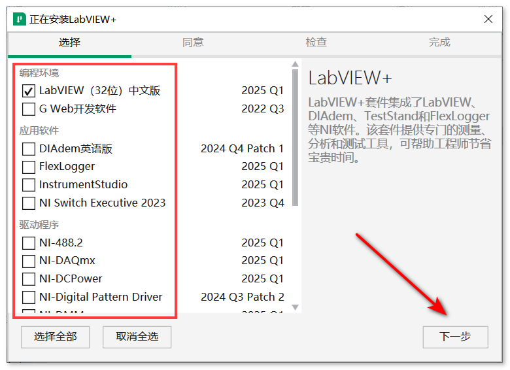The width and height of the screenshot is (510, 370).
Task: Click the NI-DCPower item label
Action: 71,278
